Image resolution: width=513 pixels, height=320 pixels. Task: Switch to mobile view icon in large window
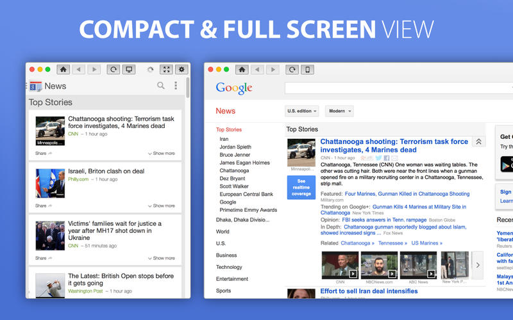pyautogui.click(x=308, y=70)
